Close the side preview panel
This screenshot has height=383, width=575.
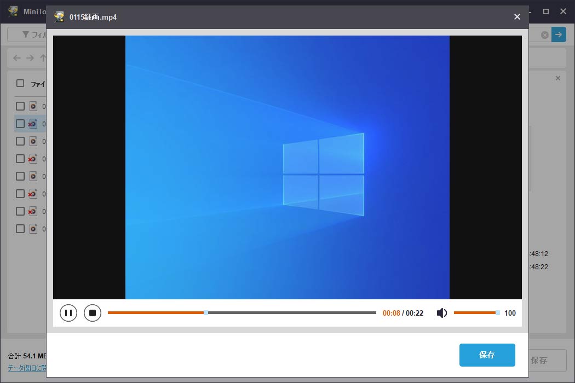[558, 78]
